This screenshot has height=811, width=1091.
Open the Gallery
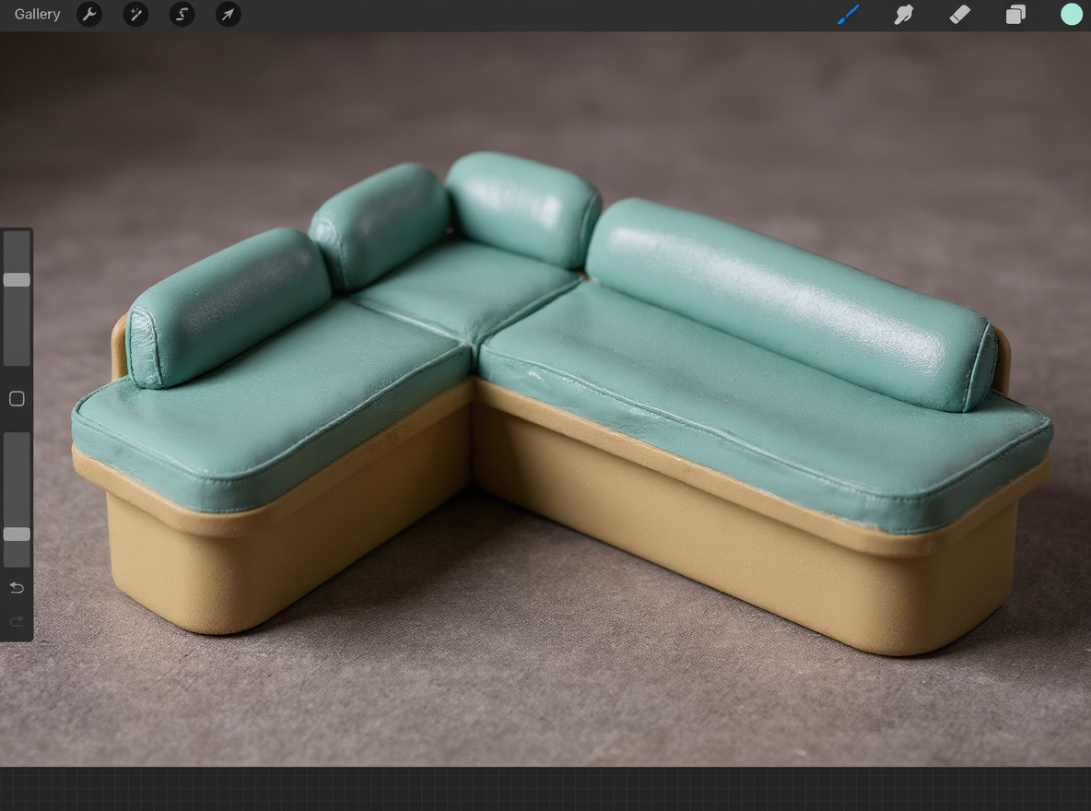coord(37,15)
